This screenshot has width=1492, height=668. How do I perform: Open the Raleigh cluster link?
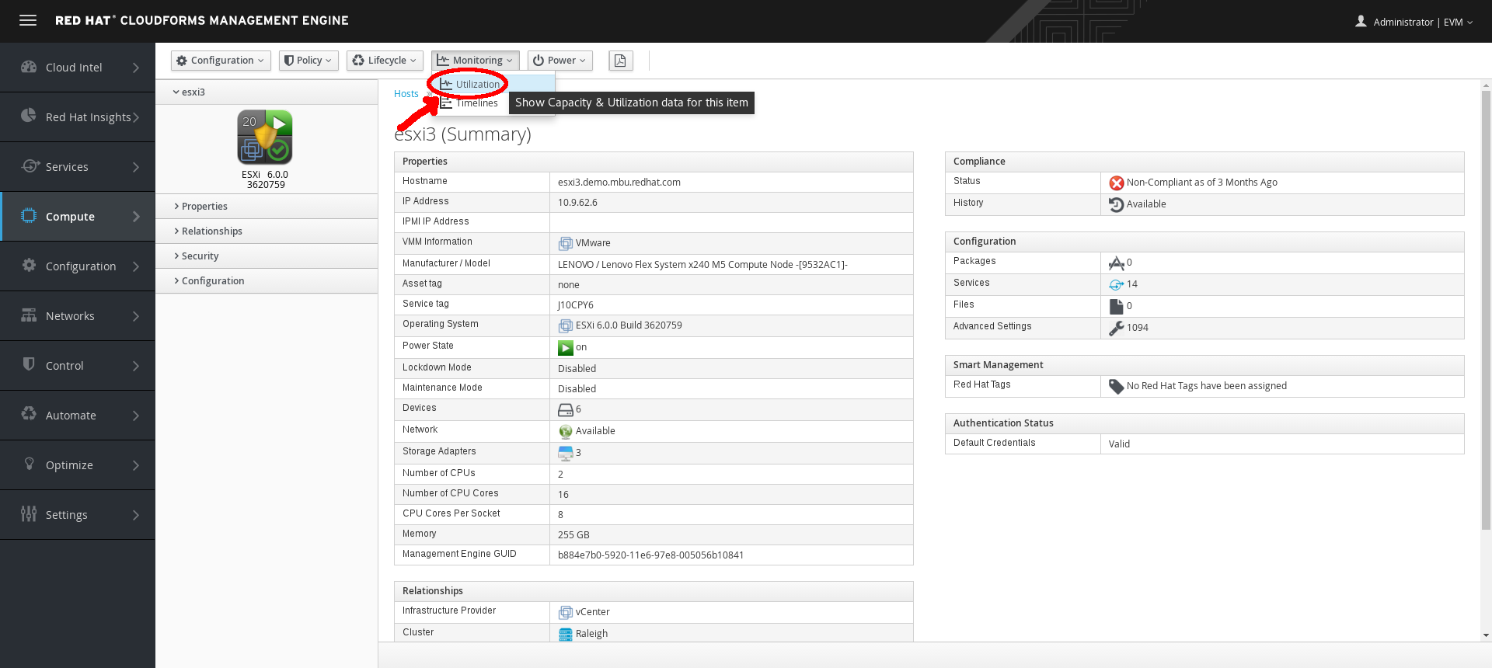tap(591, 634)
